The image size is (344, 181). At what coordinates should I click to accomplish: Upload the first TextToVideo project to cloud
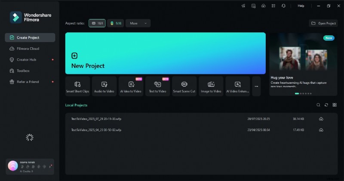coord(321,119)
